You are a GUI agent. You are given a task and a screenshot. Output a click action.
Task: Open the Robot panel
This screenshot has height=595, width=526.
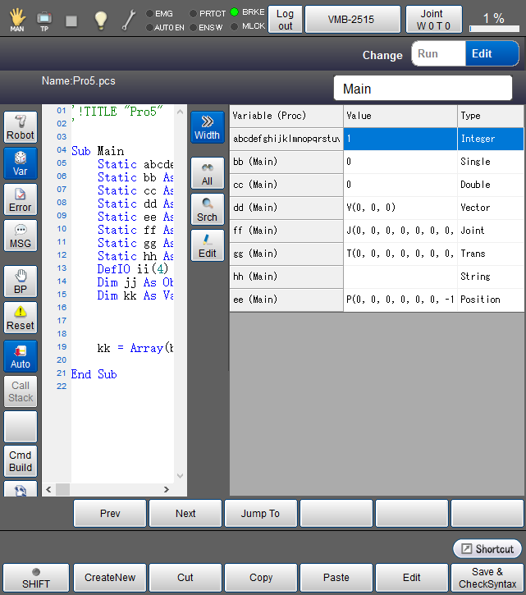click(x=21, y=128)
